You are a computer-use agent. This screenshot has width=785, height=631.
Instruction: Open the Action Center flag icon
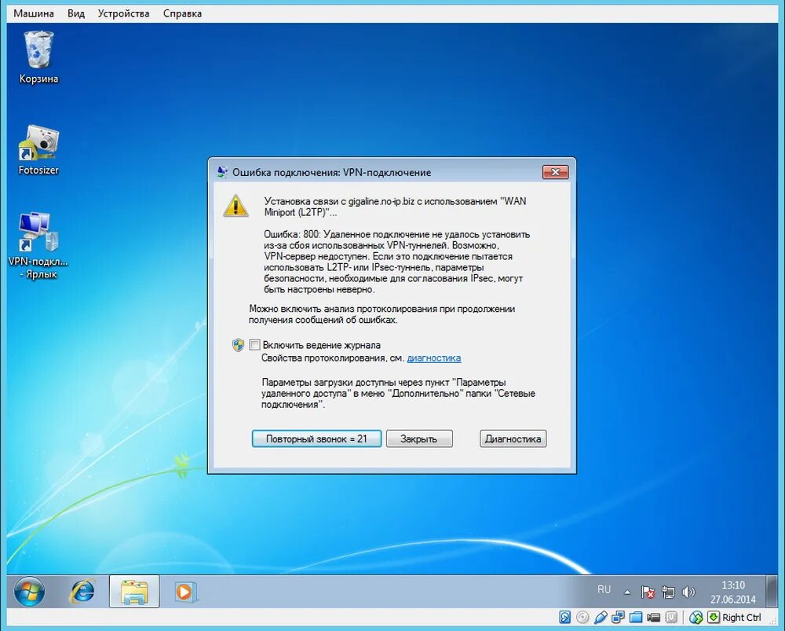coord(648,592)
